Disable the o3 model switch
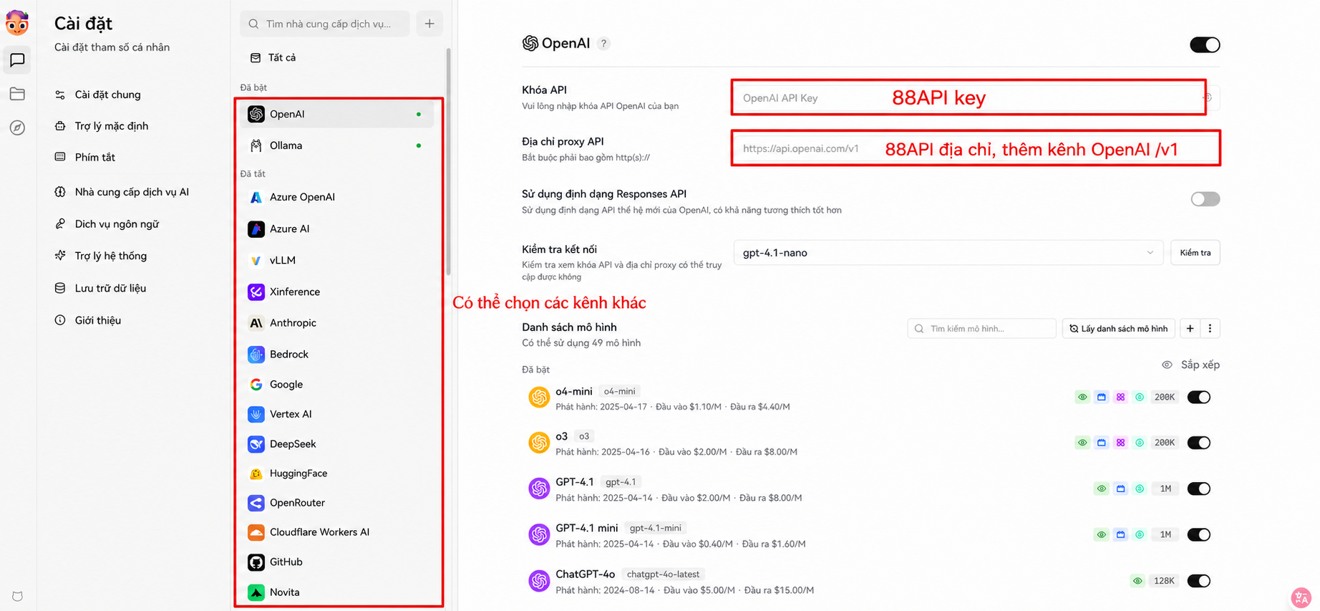Screen dimensions: 1320x611 tap(1199, 443)
